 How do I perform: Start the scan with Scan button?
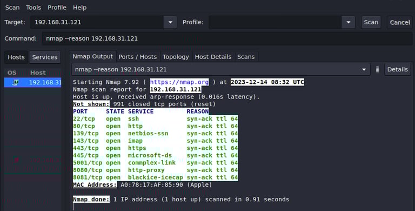pos(371,22)
